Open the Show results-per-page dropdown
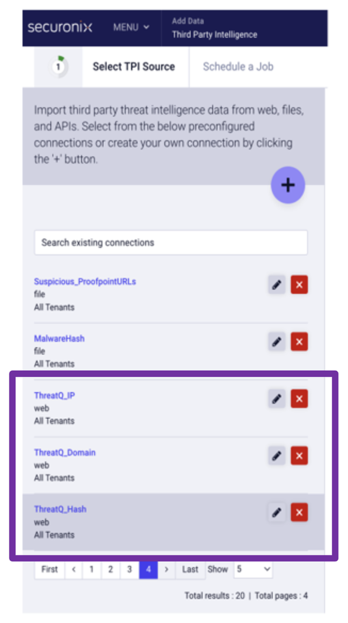This screenshot has width=348, height=623. 253,569
